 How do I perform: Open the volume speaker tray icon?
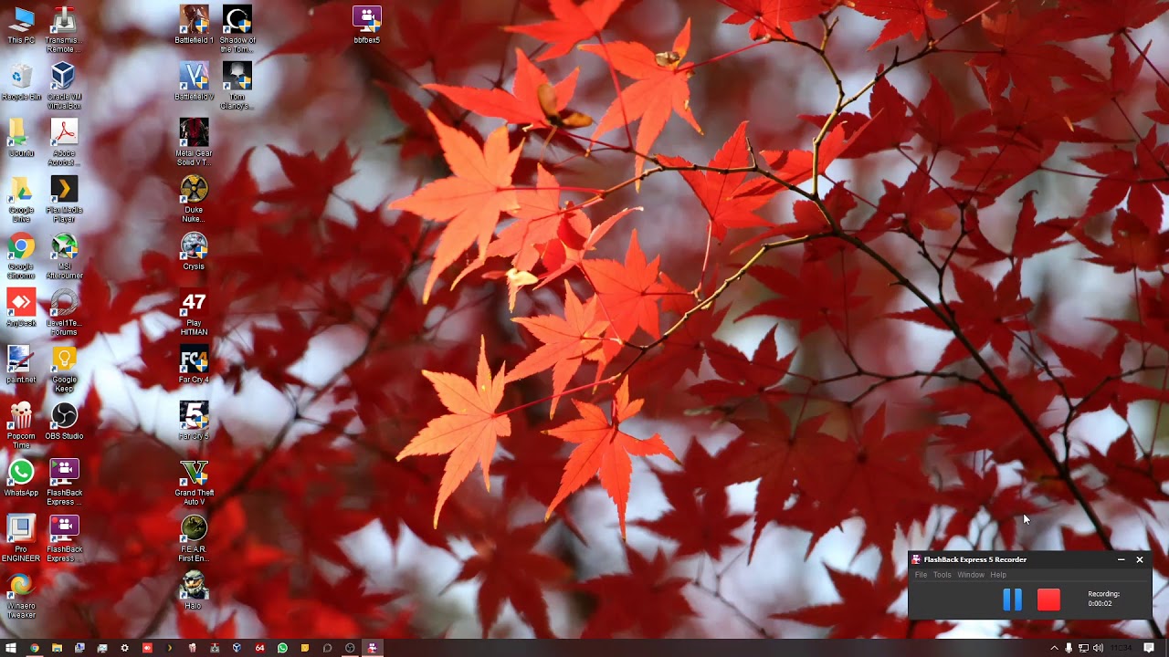coord(1098,648)
